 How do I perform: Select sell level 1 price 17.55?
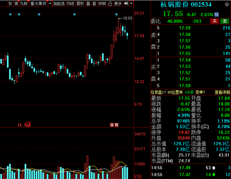click(x=185, y=53)
